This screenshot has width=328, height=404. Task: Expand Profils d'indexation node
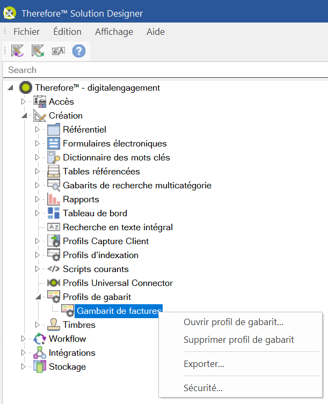tap(38, 255)
